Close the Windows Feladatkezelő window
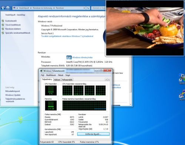This screenshot has height=145, width=185. click(x=107, y=70)
